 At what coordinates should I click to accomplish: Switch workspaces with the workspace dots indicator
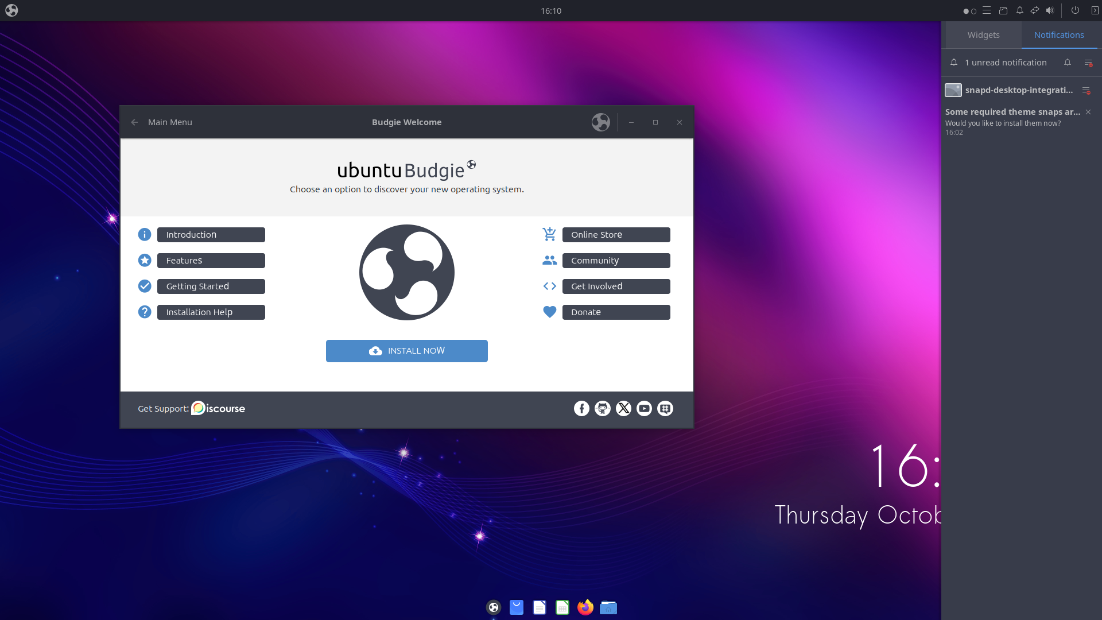[x=969, y=11]
